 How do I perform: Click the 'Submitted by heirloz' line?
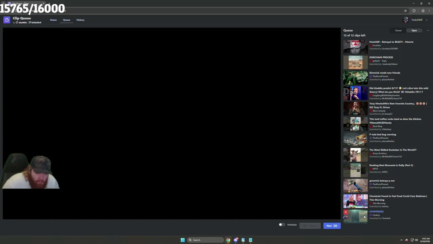pos(379,206)
